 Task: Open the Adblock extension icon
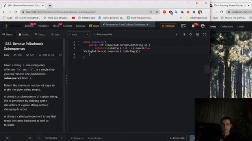pos(165,12)
